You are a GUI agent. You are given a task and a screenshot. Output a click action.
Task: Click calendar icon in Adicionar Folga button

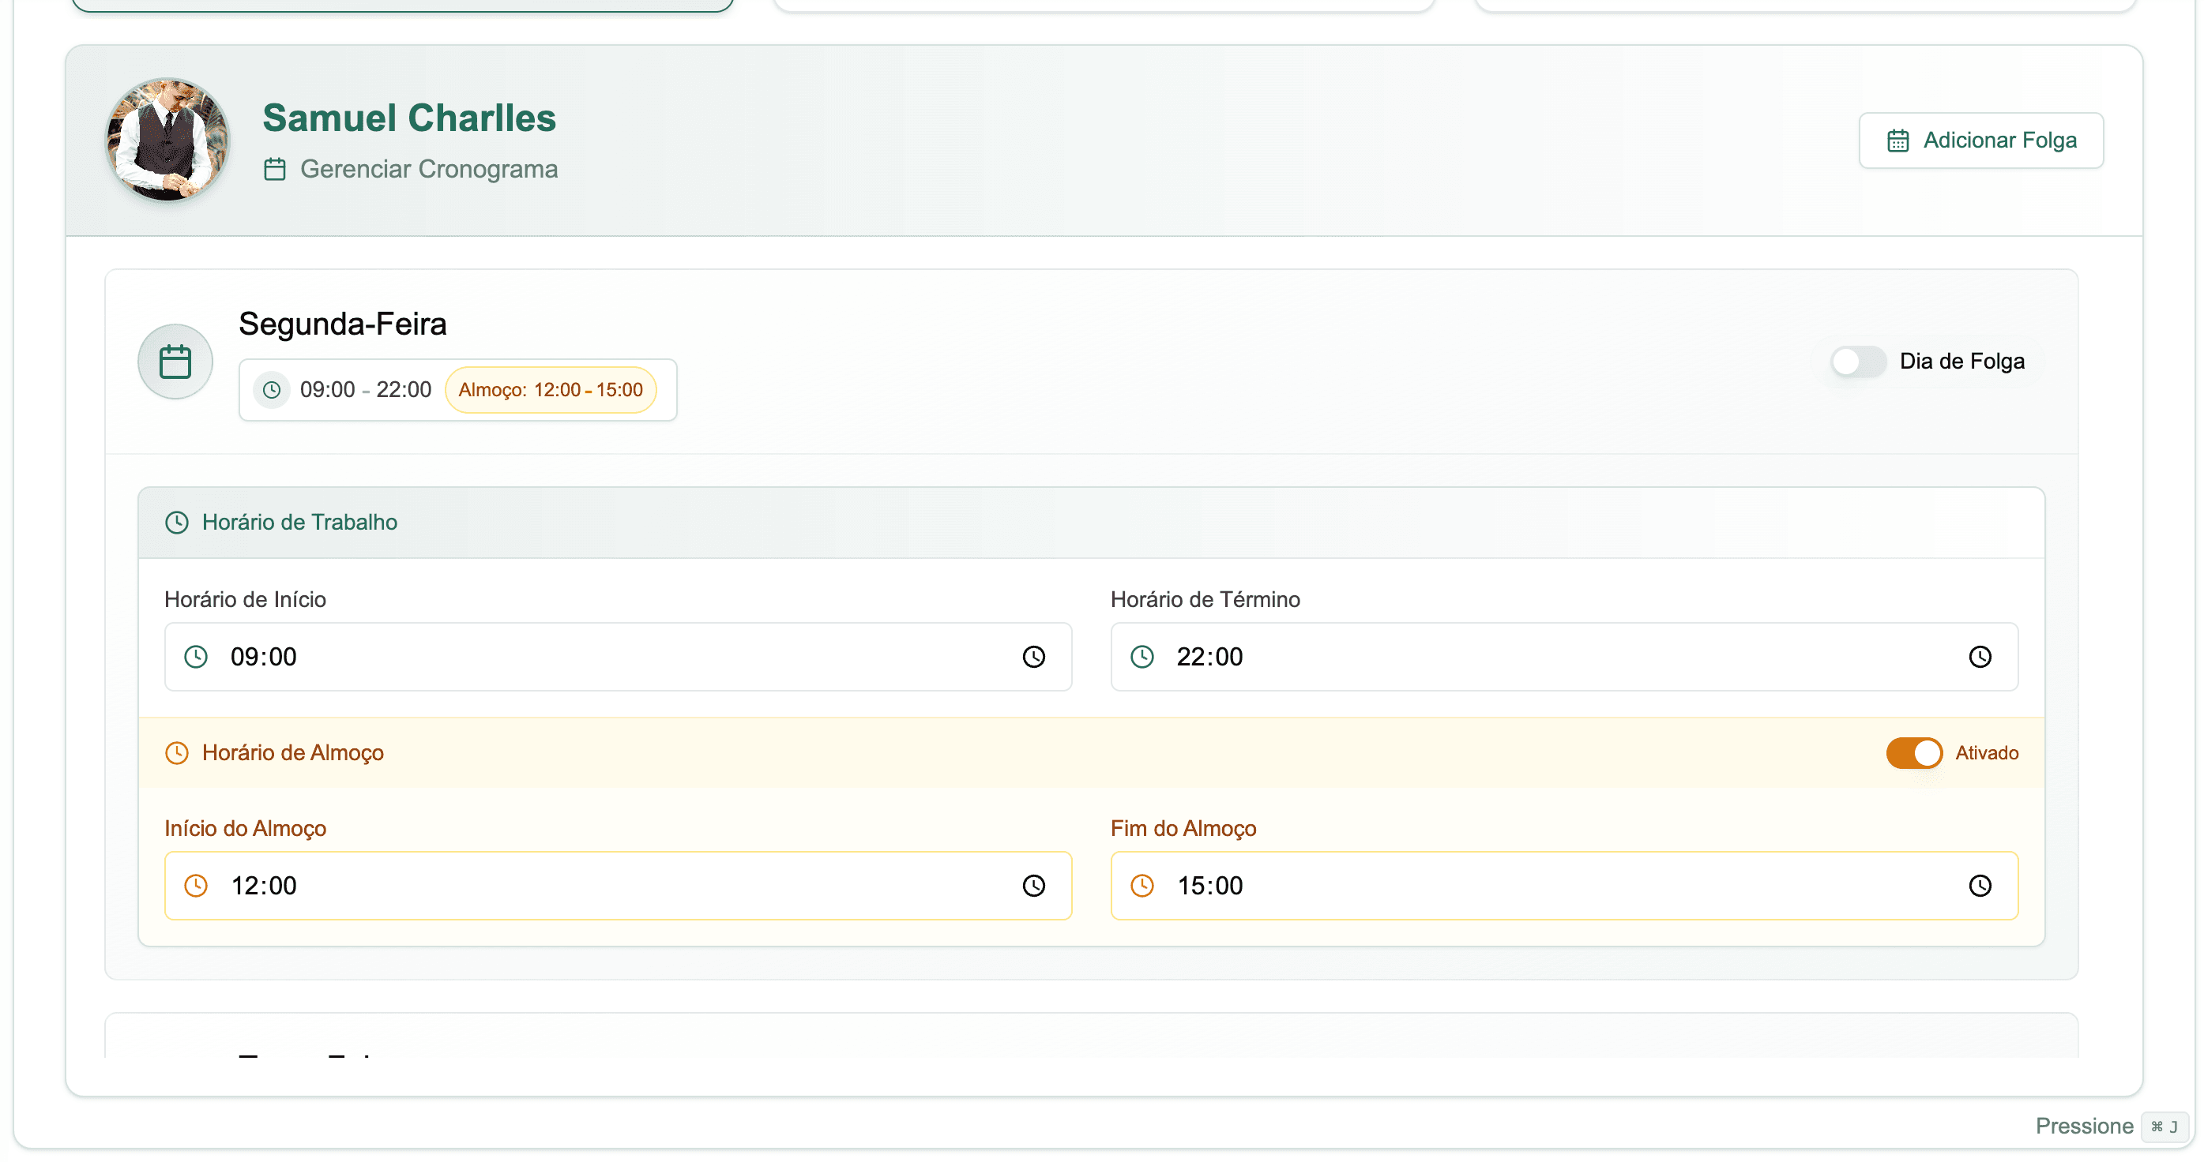[1897, 141]
